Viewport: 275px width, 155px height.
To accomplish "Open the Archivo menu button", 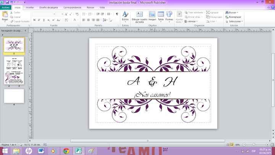I will tap(6, 7).
